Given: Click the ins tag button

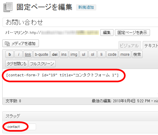Looking at the screenshot, I should point(64,55).
